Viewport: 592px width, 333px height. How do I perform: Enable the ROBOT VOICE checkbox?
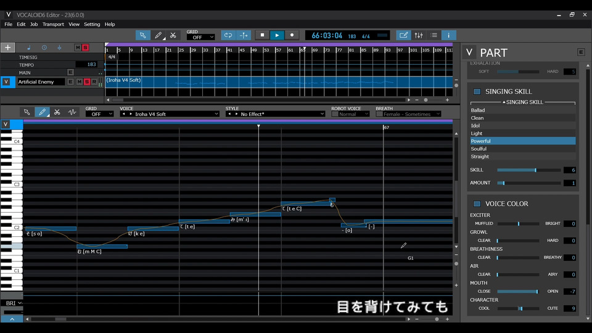(335, 114)
